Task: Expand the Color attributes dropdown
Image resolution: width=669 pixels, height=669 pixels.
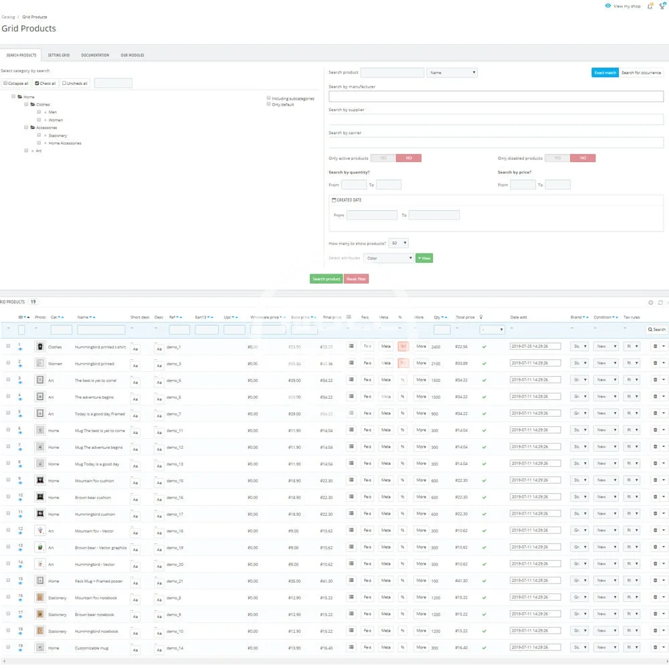Action: point(388,258)
